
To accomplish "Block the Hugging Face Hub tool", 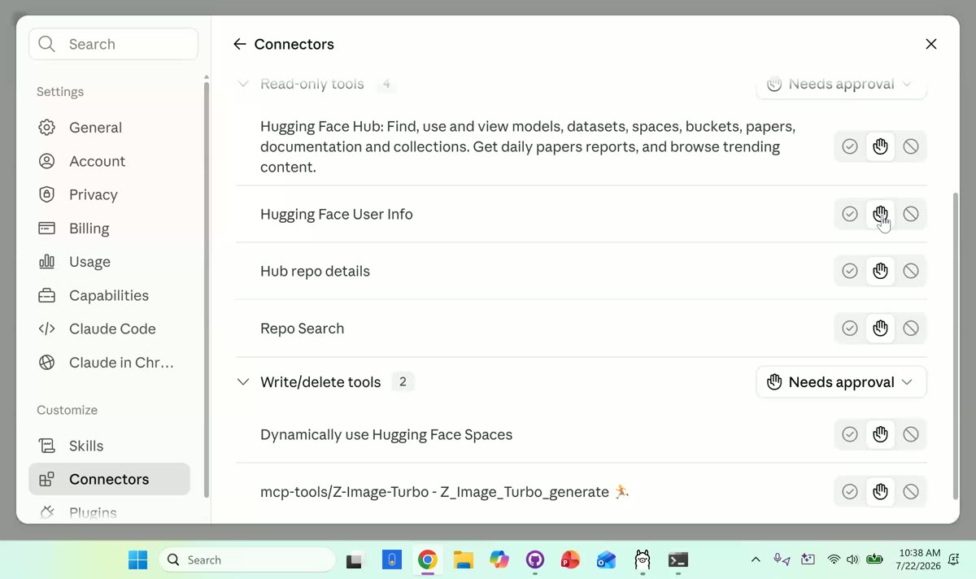I will click(911, 146).
